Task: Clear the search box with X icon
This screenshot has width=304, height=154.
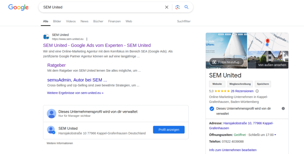Action: (x=167, y=7)
